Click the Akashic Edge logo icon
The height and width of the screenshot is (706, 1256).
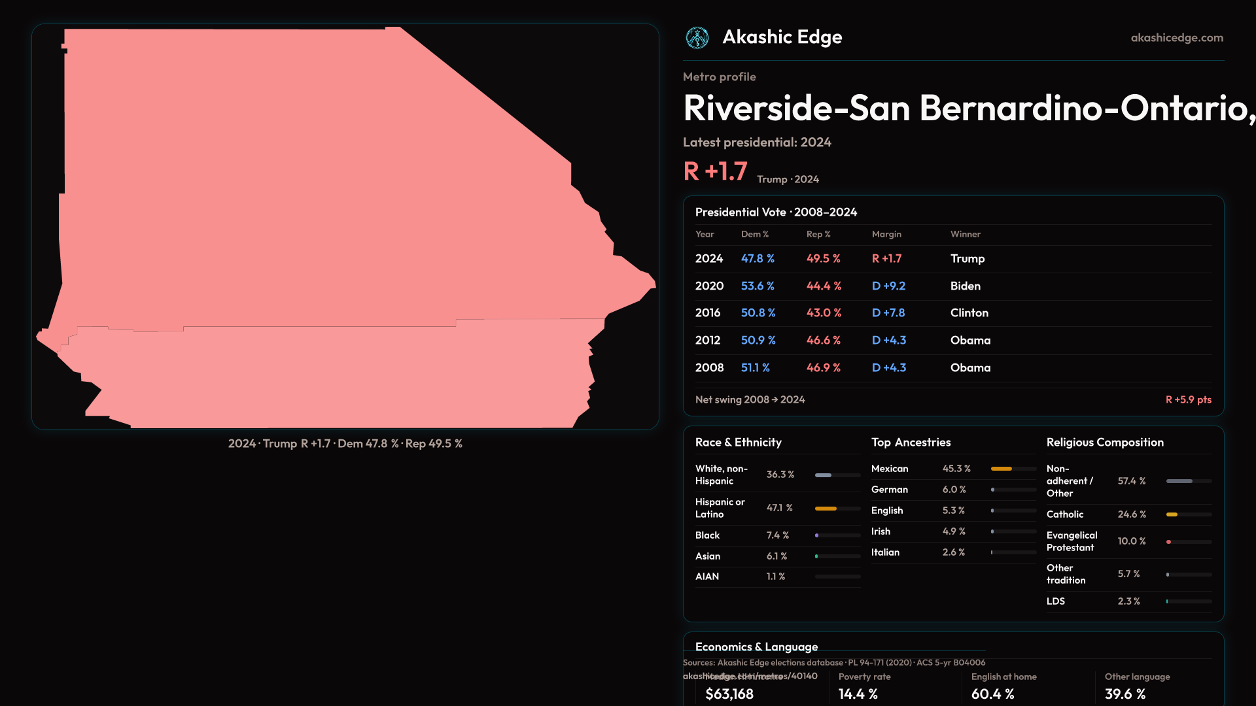point(697,38)
